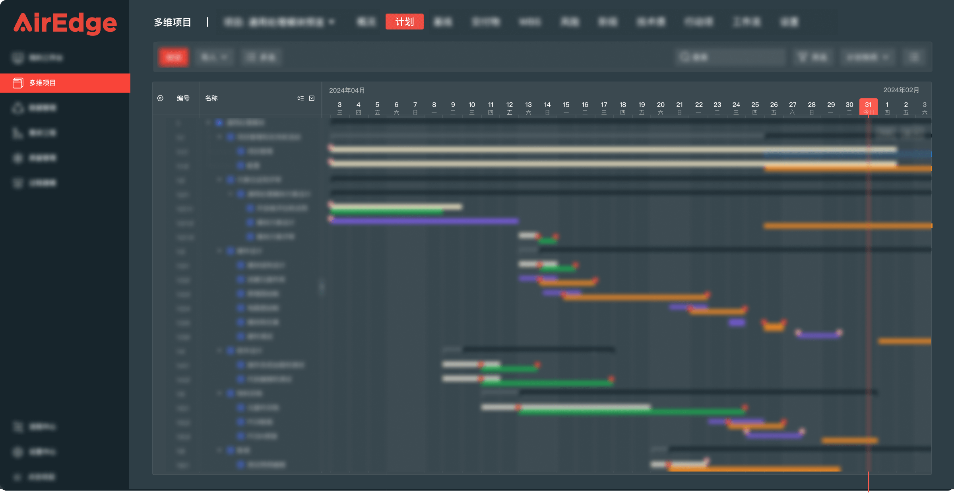The height and width of the screenshot is (493, 954).
Task: Select date 1 四 after today
Action: (887, 108)
